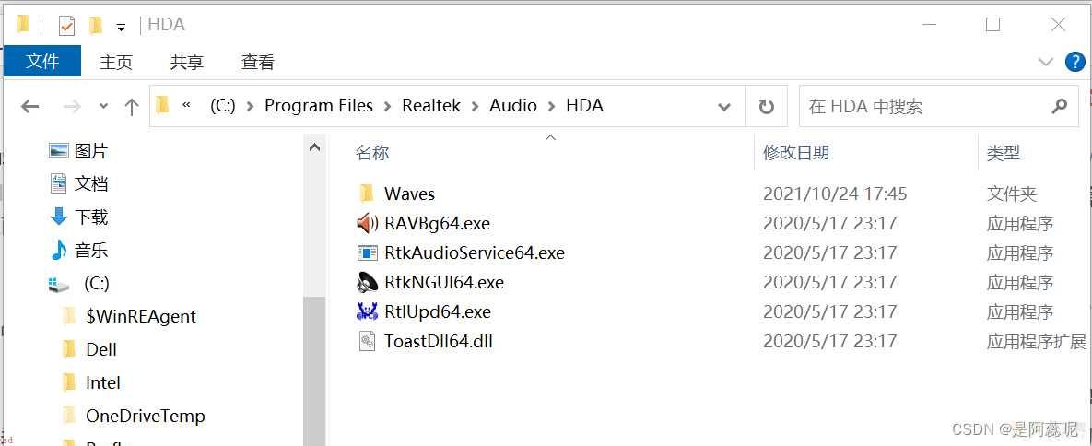Image resolution: width=1092 pixels, height=446 pixels.
Task: Show hidden breadcrumb path with « chevron
Action: [x=186, y=105]
